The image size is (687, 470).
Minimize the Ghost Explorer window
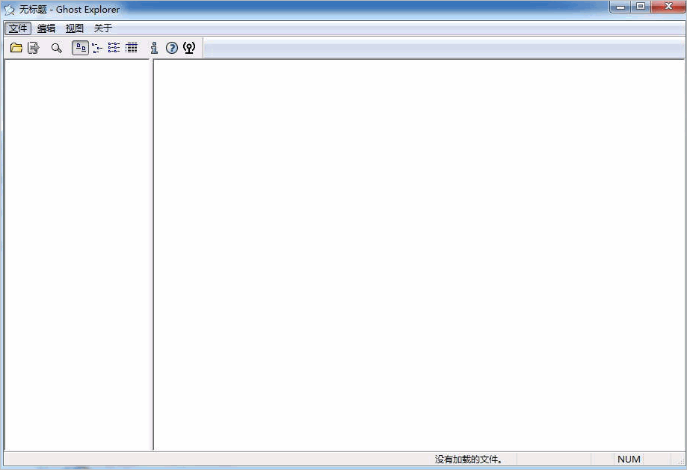[620, 7]
